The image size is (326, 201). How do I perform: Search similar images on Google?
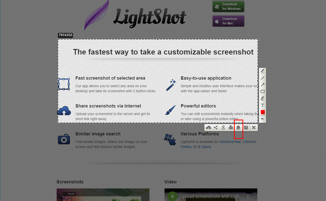[x=223, y=128]
